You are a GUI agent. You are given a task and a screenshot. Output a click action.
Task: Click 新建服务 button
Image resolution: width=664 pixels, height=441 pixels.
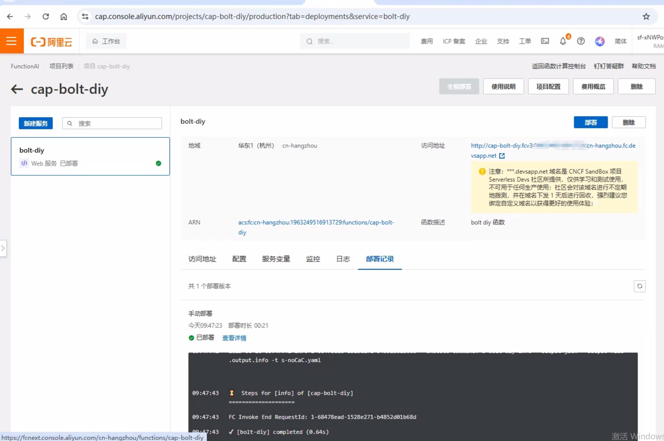coord(36,123)
